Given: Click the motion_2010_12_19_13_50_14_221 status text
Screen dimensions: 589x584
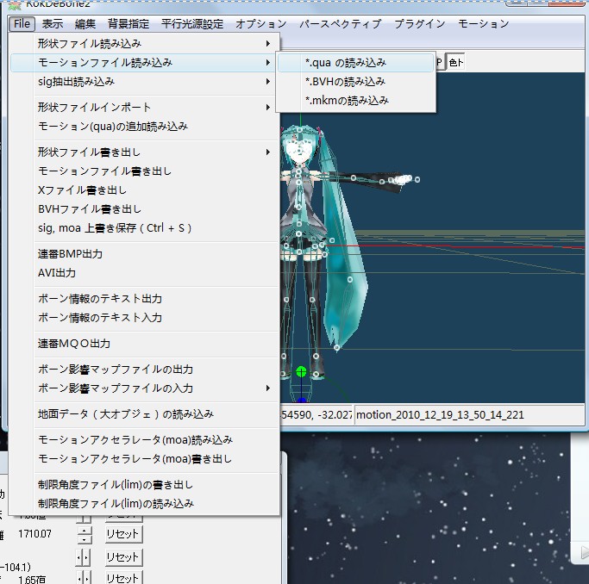Looking at the screenshot, I should [440, 415].
